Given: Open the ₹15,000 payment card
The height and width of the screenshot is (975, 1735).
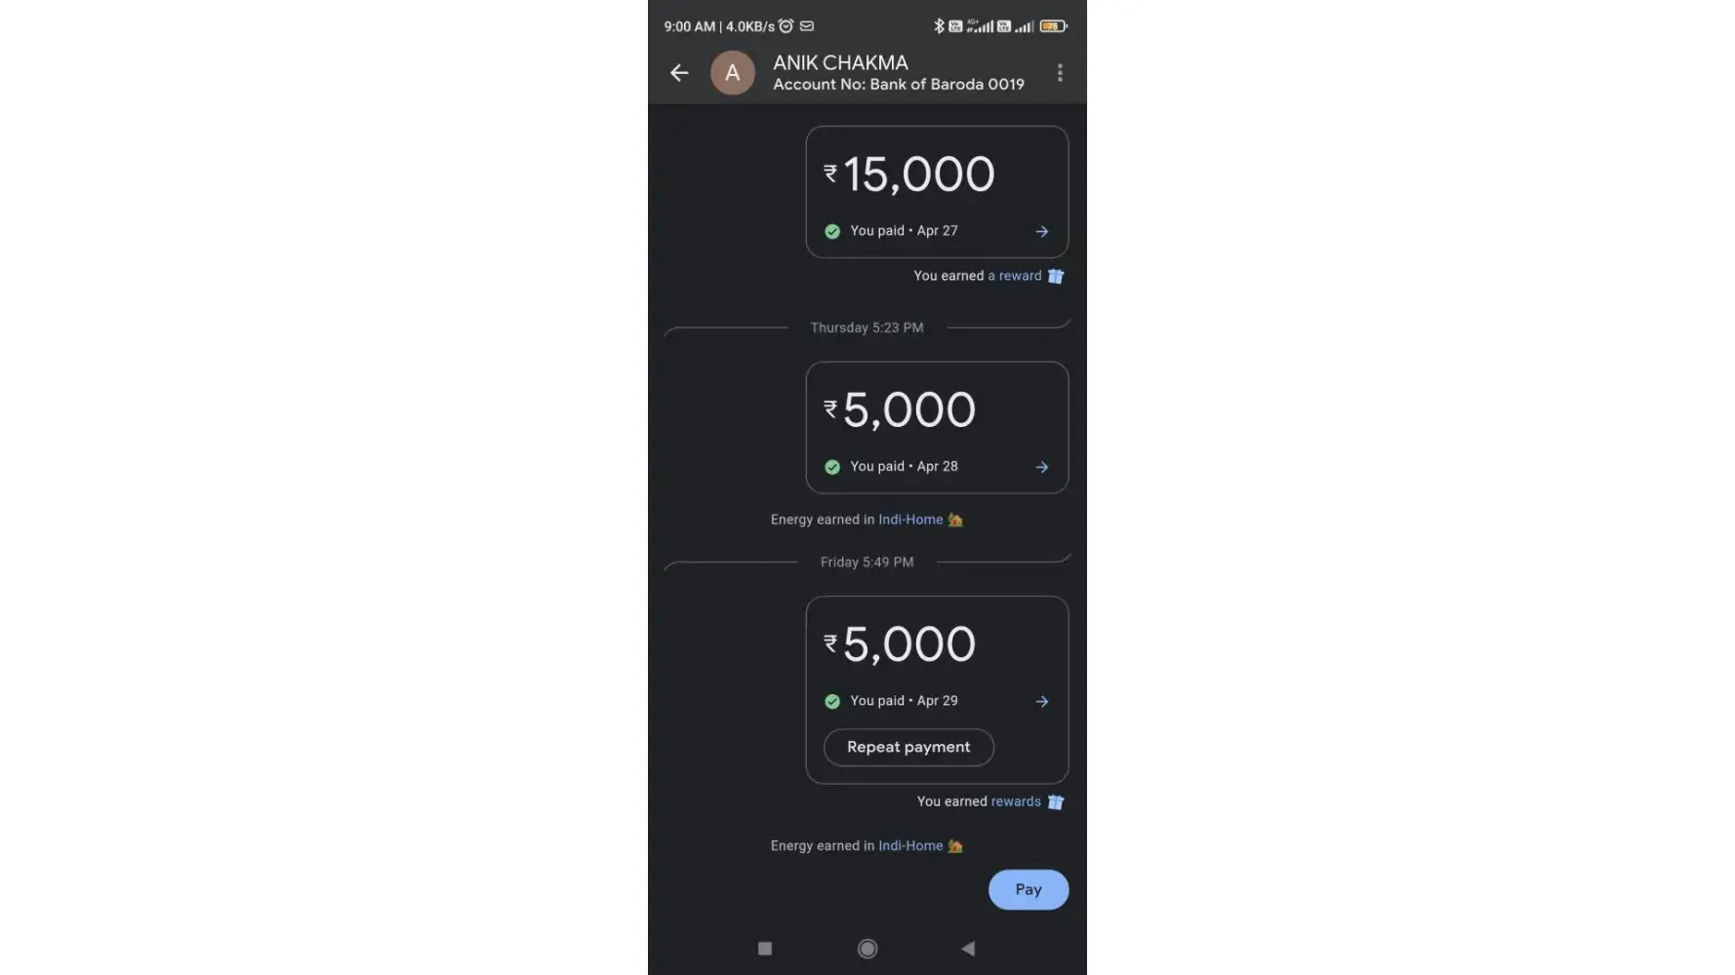Looking at the screenshot, I should click(937, 192).
